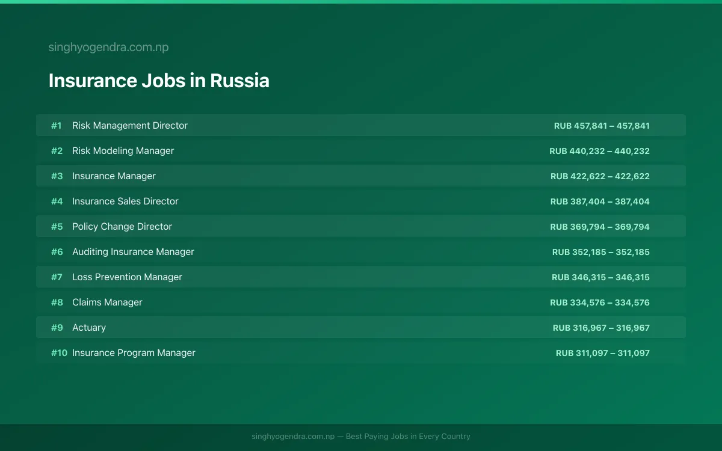Viewport: 722px width, 451px height.
Task: Click the 'Insurance Jobs in Russia' title
Action: (159, 81)
